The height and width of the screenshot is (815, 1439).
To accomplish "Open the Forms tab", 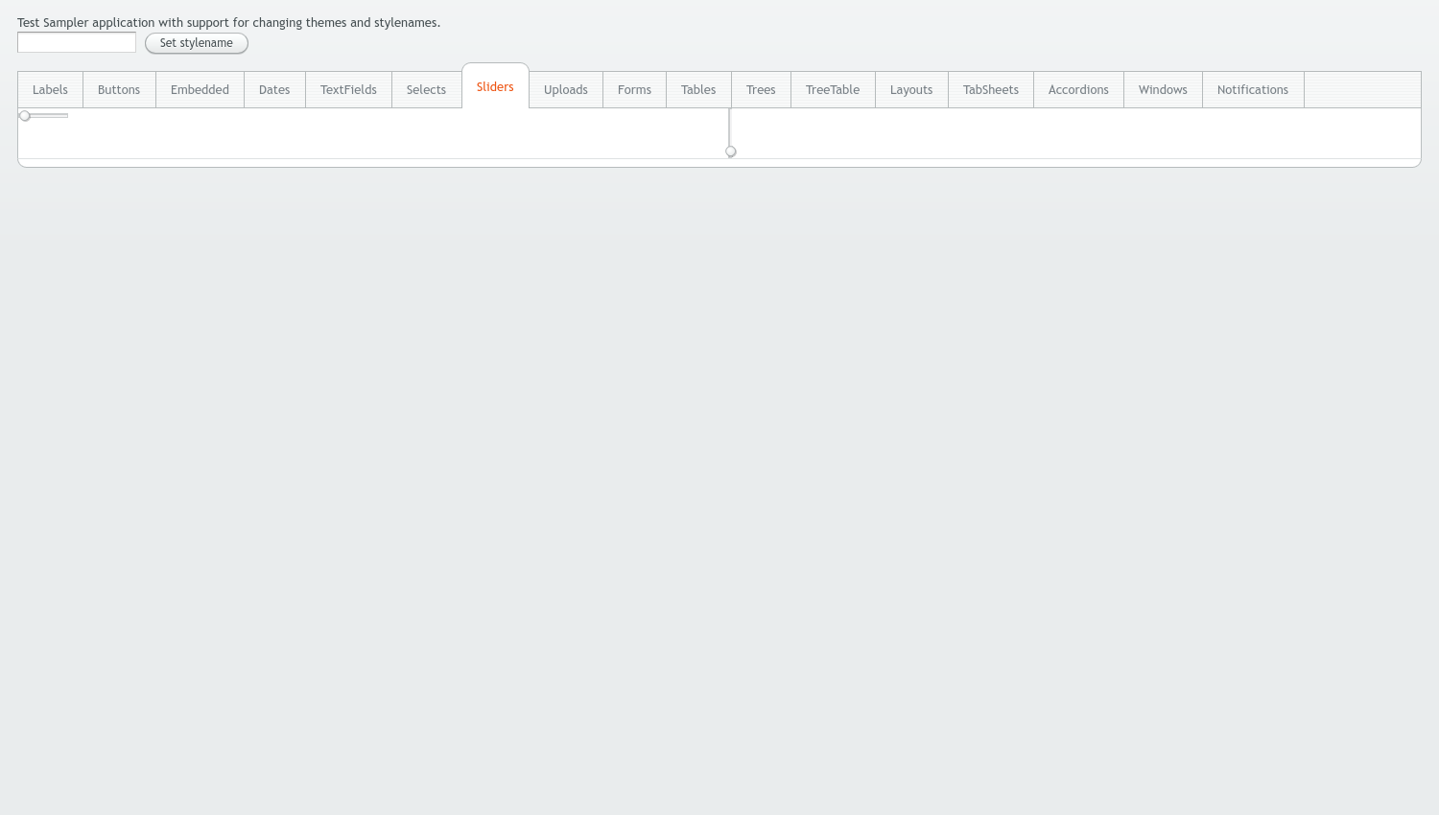I will (634, 90).
